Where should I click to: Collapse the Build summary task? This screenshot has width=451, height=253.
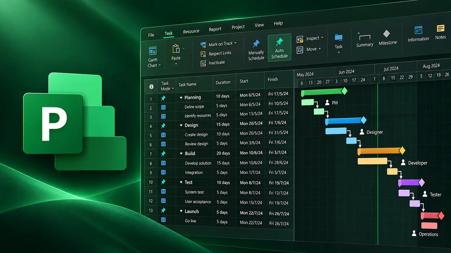[x=181, y=153]
